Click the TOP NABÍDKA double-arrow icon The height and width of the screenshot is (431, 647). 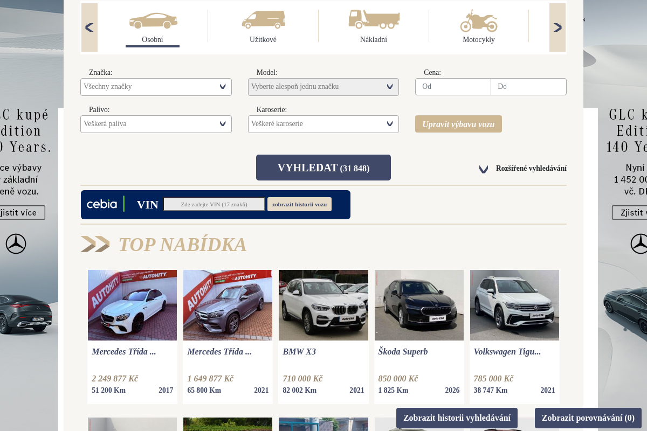pos(95,244)
